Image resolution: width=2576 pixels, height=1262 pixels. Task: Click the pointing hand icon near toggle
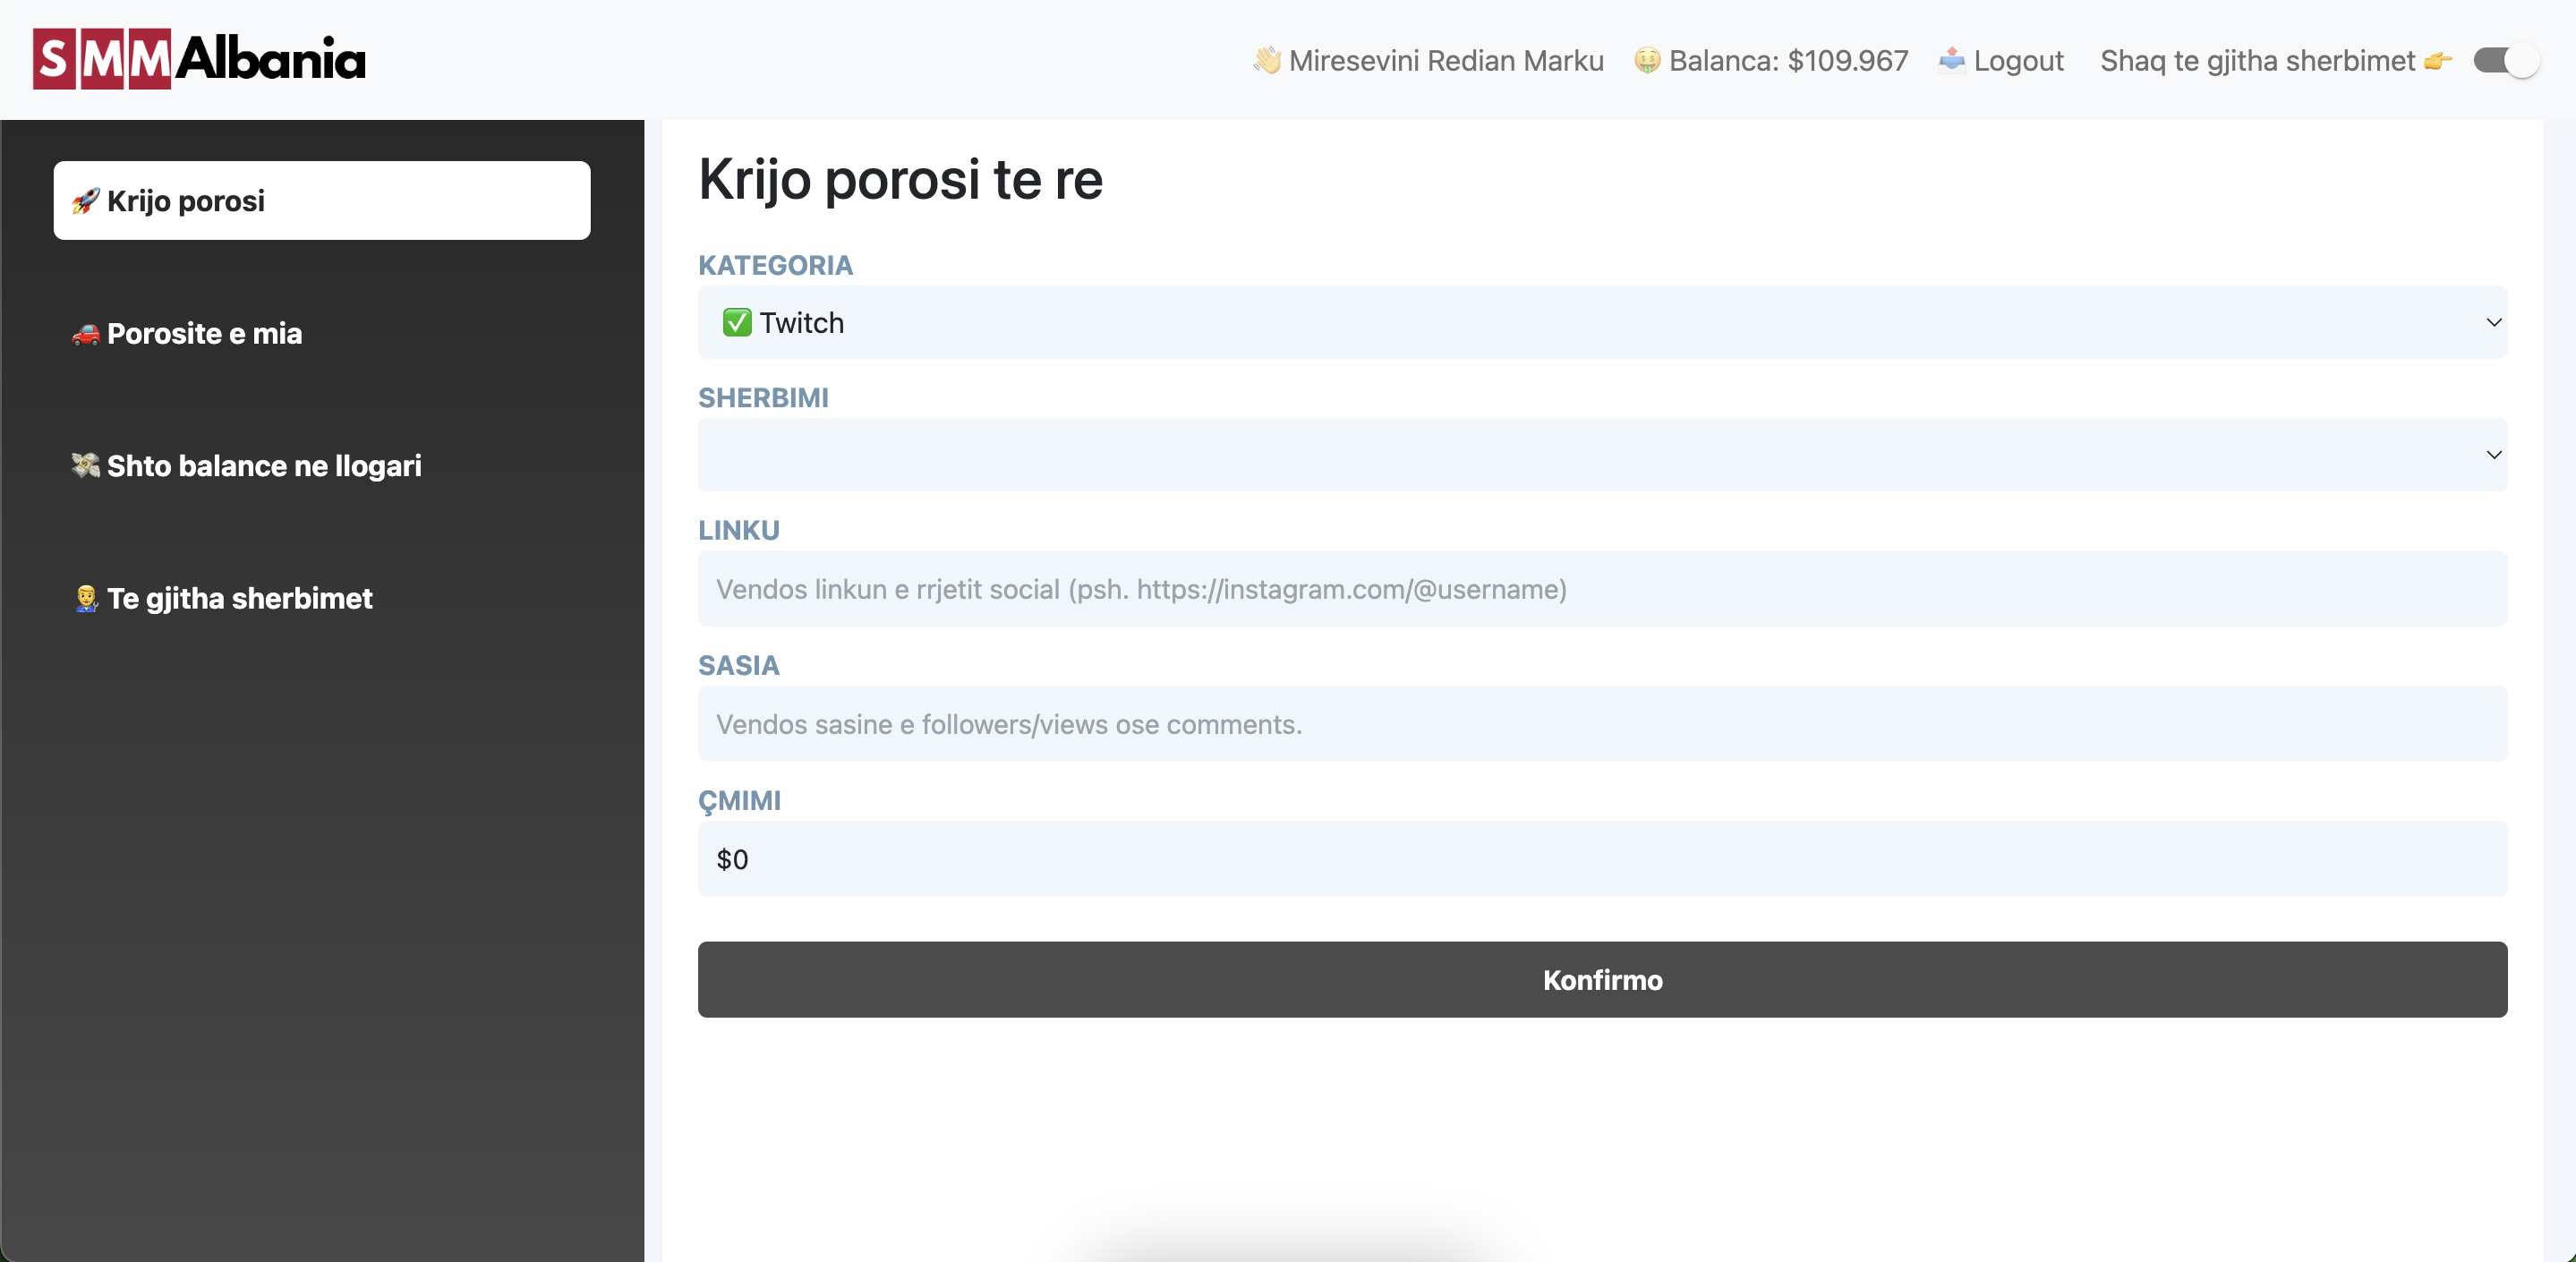(2438, 61)
